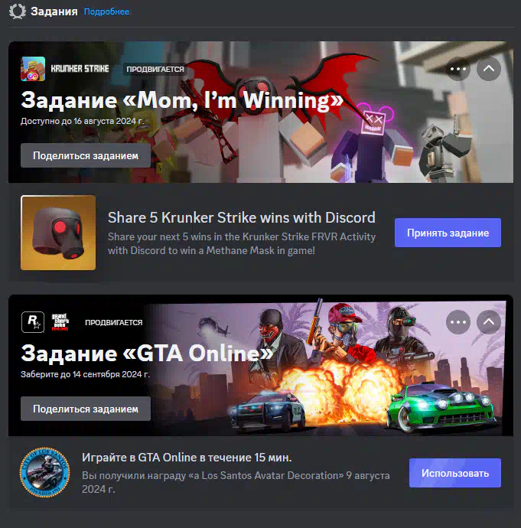Collapse the Mom, I'm Winning quest card

[x=489, y=69]
